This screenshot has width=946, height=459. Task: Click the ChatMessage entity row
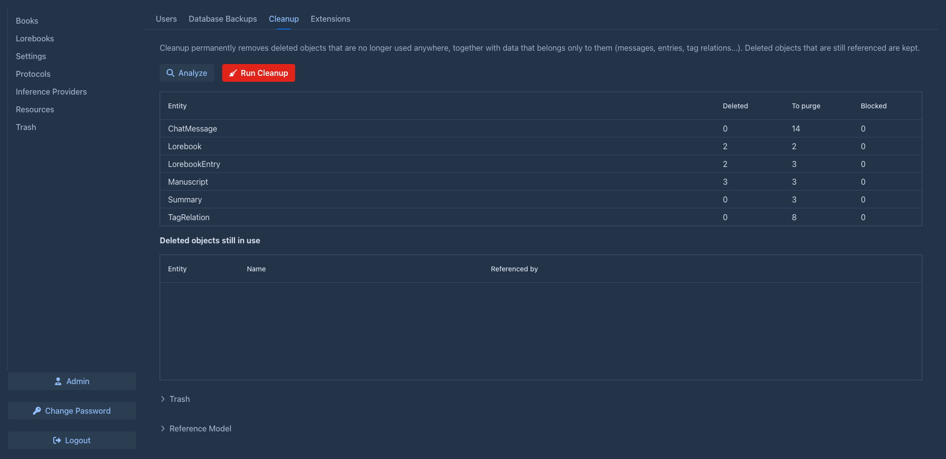pyautogui.click(x=541, y=129)
